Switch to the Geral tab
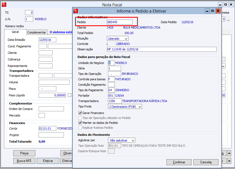Screen dimensions: 235x169 point(15,32)
